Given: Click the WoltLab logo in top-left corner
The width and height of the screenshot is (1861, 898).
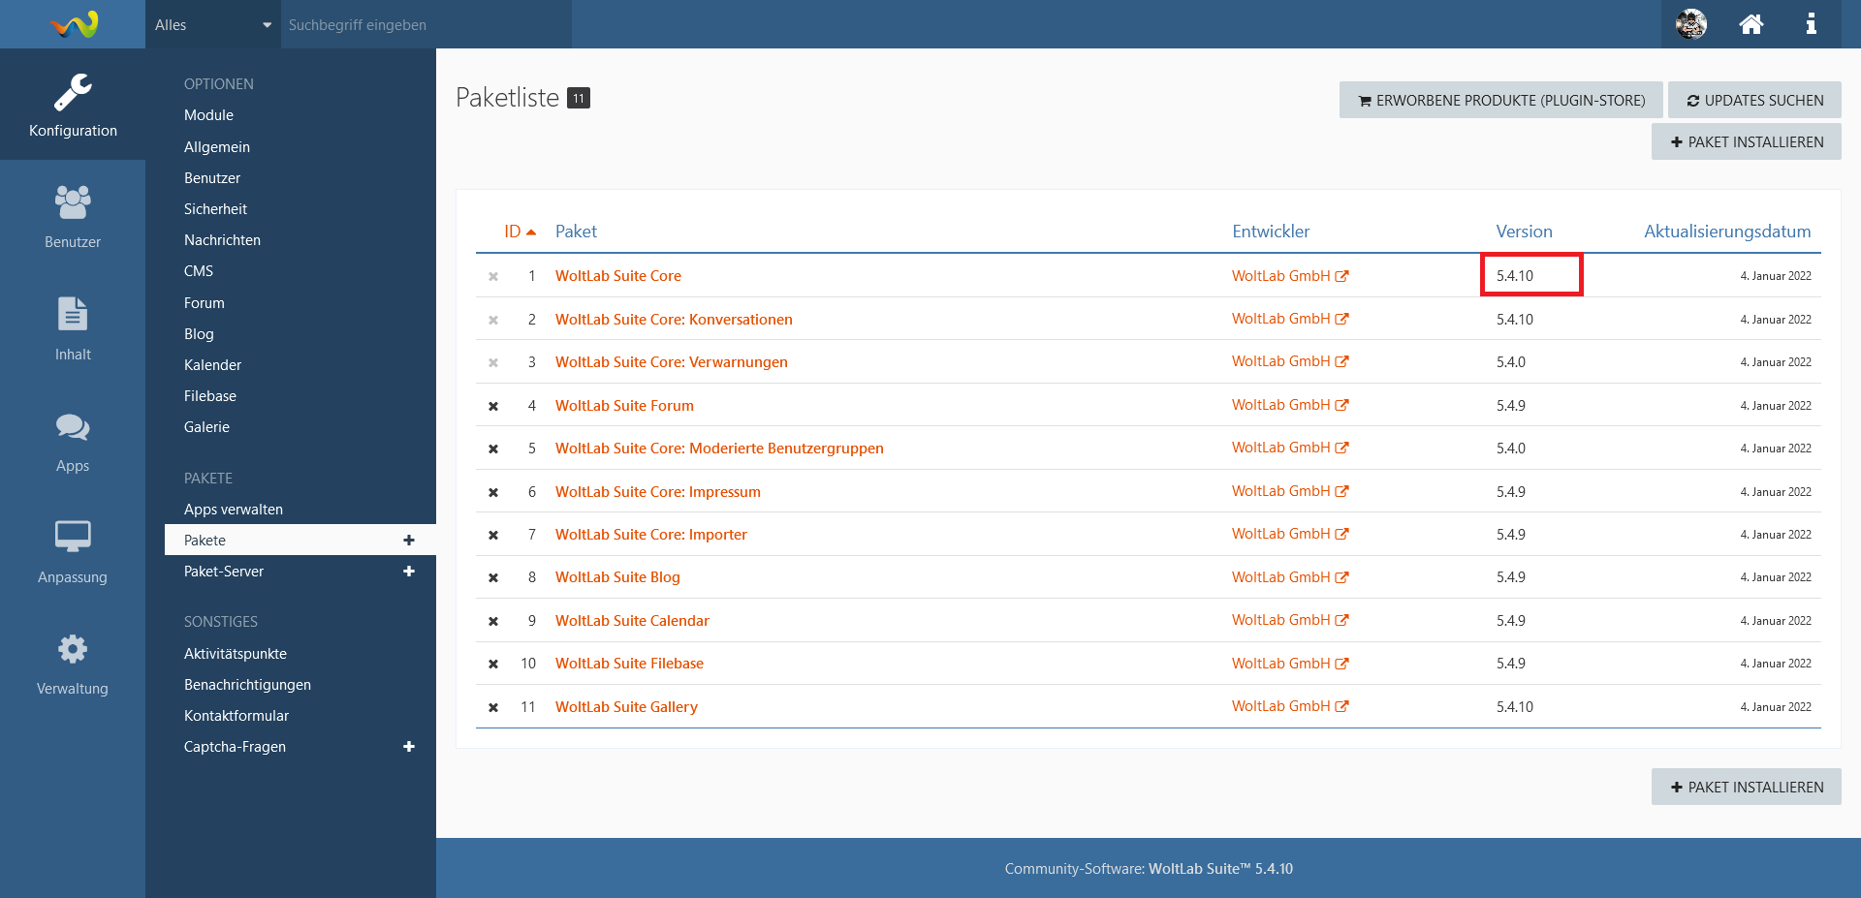Looking at the screenshot, I should point(74,24).
